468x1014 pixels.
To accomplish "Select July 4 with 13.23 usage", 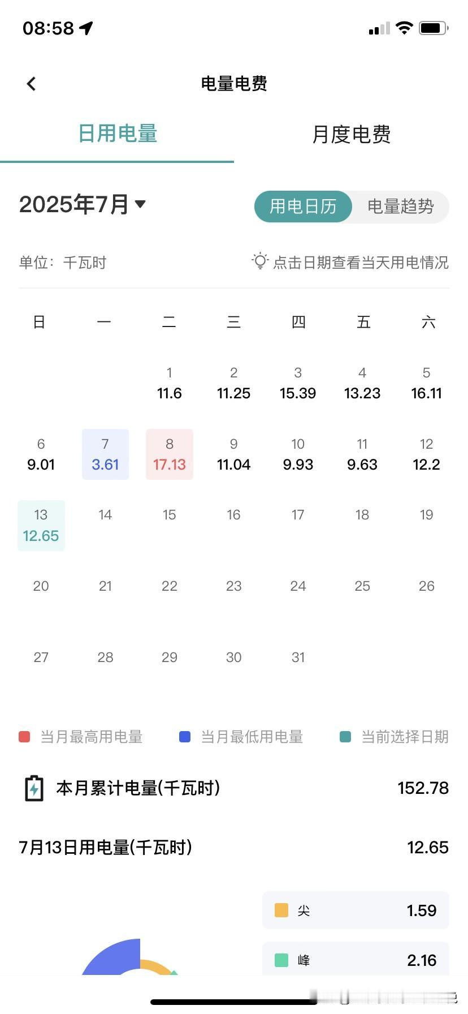I will pos(362,383).
